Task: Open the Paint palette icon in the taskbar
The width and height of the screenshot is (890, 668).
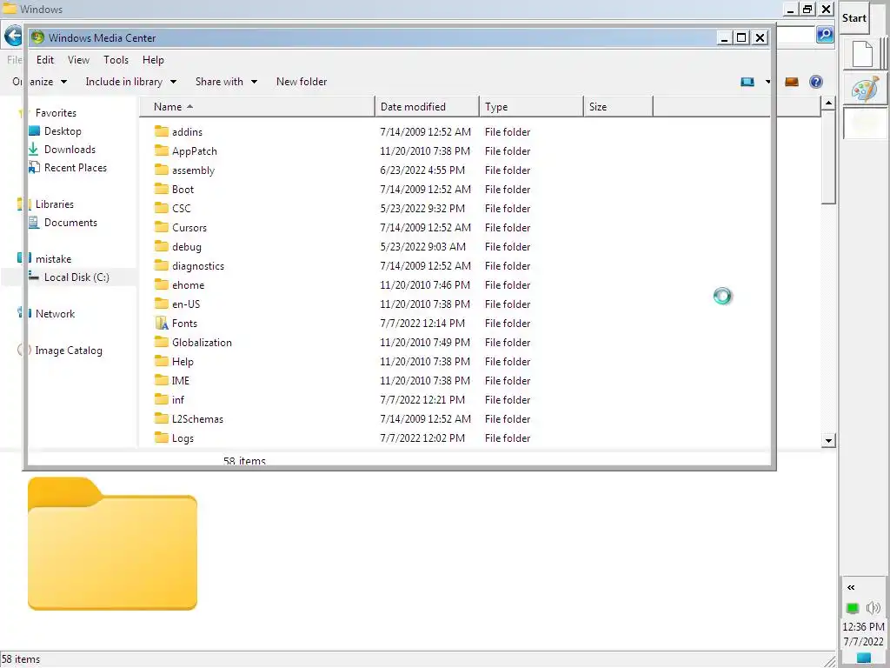Action: pyautogui.click(x=865, y=90)
